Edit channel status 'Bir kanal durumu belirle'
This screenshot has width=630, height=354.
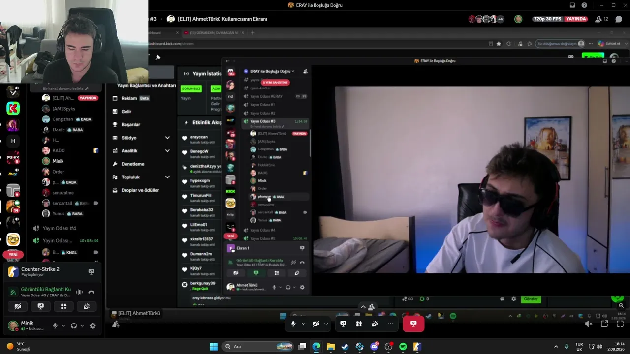click(x=65, y=88)
